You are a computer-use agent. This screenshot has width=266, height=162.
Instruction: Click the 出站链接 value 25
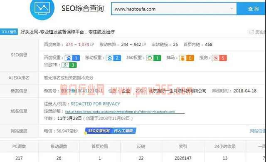tap(175, 45)
